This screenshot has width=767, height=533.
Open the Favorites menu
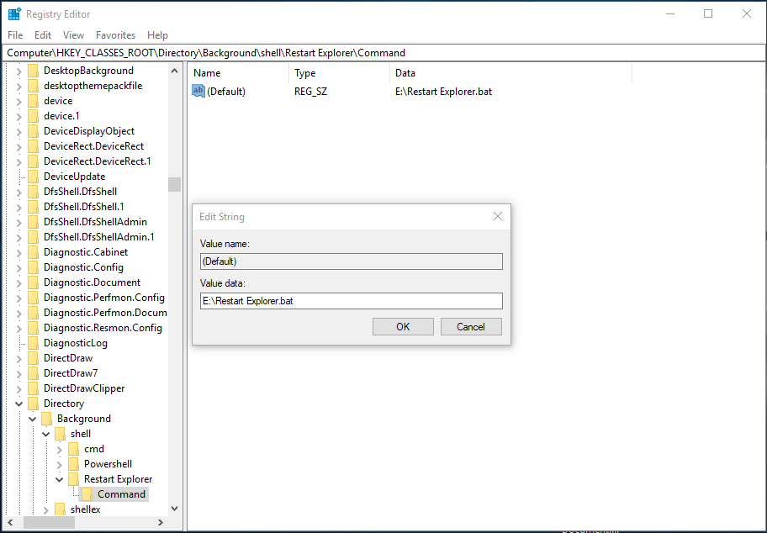tap(115, 35)
